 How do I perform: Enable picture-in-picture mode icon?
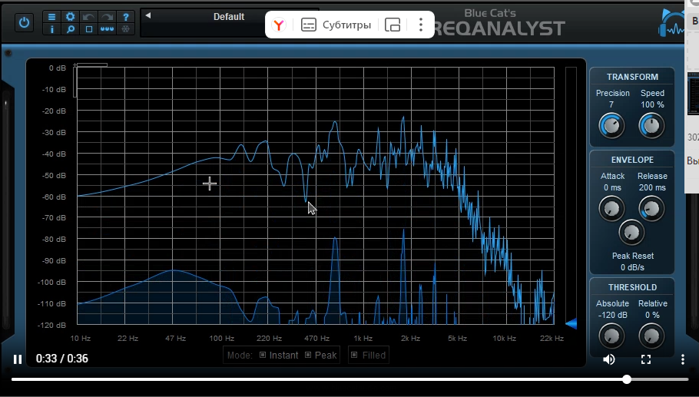(x=393, y=25)
